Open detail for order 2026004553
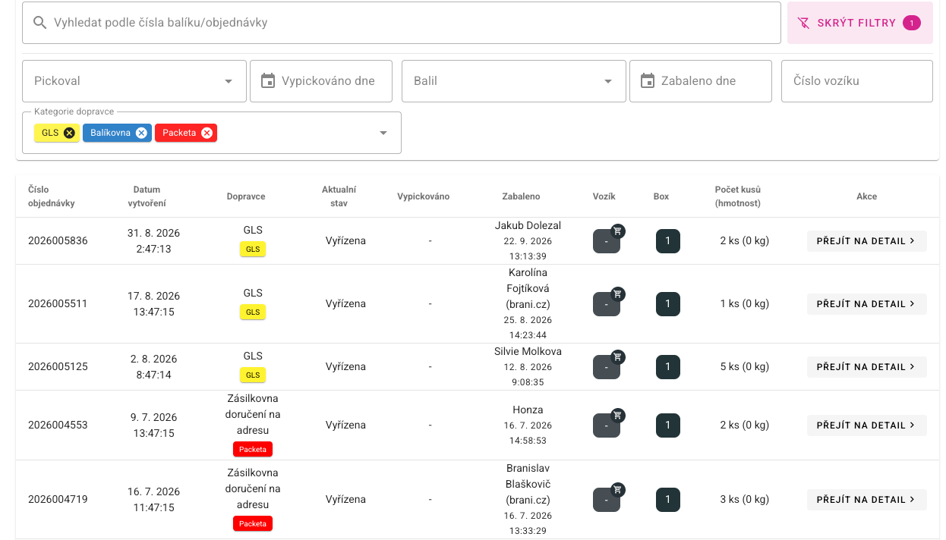The height and width of the screenshot is (540, 946). pos(866,425)
